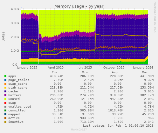Viewport: 158px width, 133px height.
Task: Click the cache current value 2.76G
Action: (58, 91)
